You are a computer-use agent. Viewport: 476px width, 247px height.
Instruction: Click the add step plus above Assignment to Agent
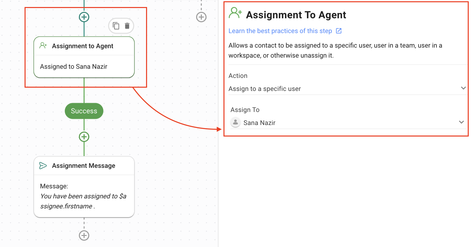pos(84,17)
